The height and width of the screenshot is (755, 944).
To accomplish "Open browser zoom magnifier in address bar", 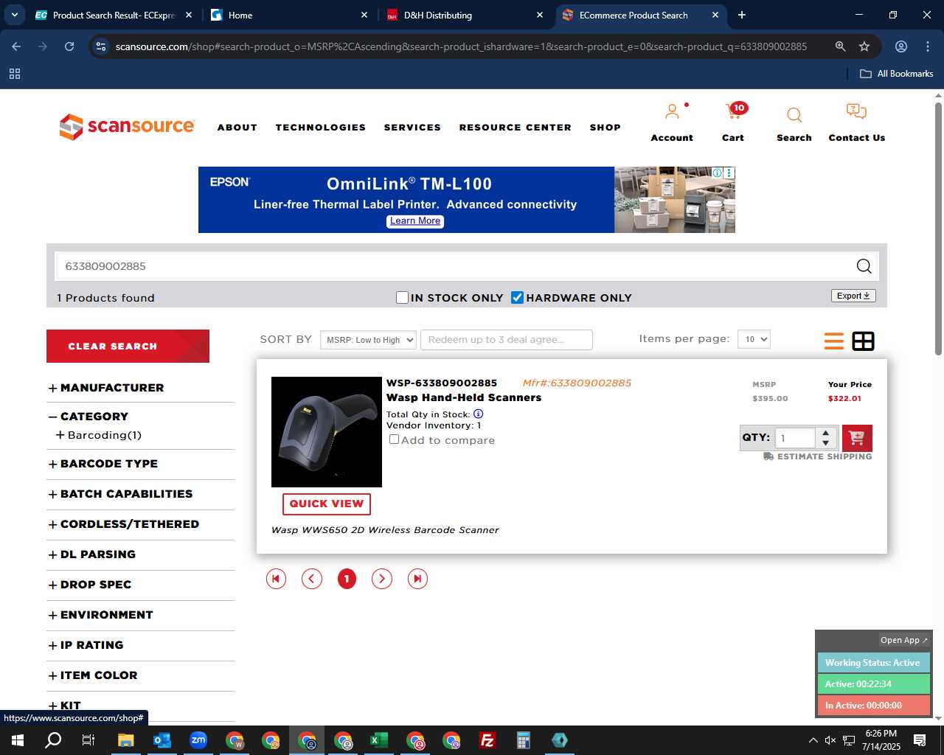I will coord(840,46).
